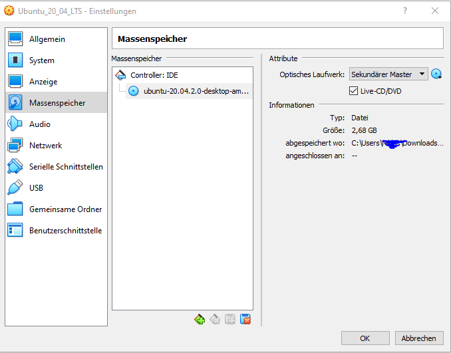This screenshot has height=353, width=451.
Task: Go to Audio settings
Action: coord(56,124)
